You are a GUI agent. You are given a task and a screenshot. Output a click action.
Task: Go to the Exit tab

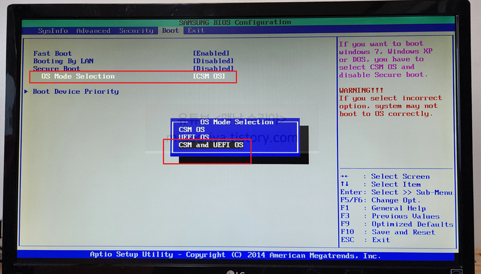click(196, 30)
